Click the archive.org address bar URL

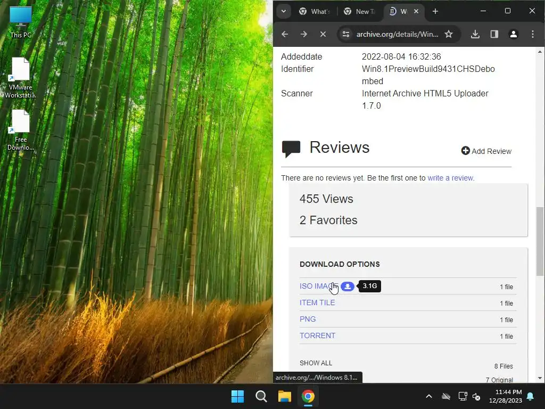(397, 34)
